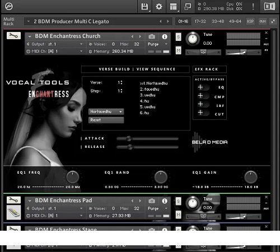Click the Reset button
The width and height of the screenshot is (280, 252).
point(106,120)
